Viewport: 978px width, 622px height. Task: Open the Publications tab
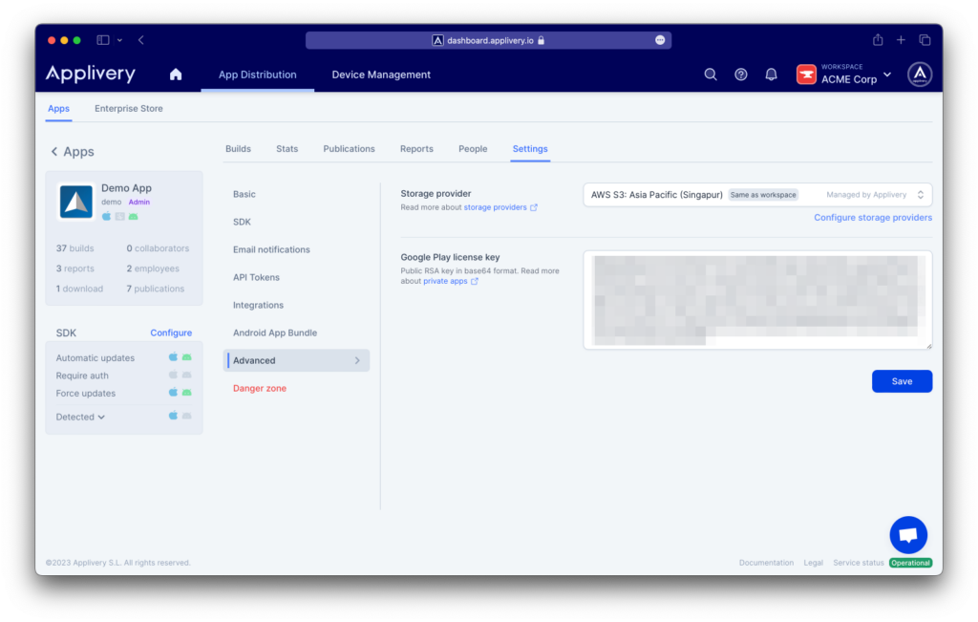point(349,149)
